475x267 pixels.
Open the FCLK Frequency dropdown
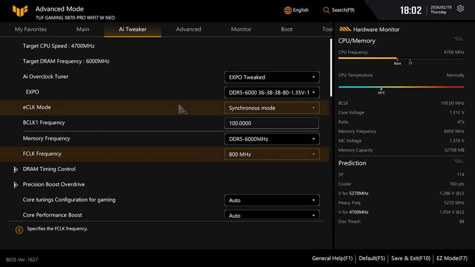click(x=271, y=154)
